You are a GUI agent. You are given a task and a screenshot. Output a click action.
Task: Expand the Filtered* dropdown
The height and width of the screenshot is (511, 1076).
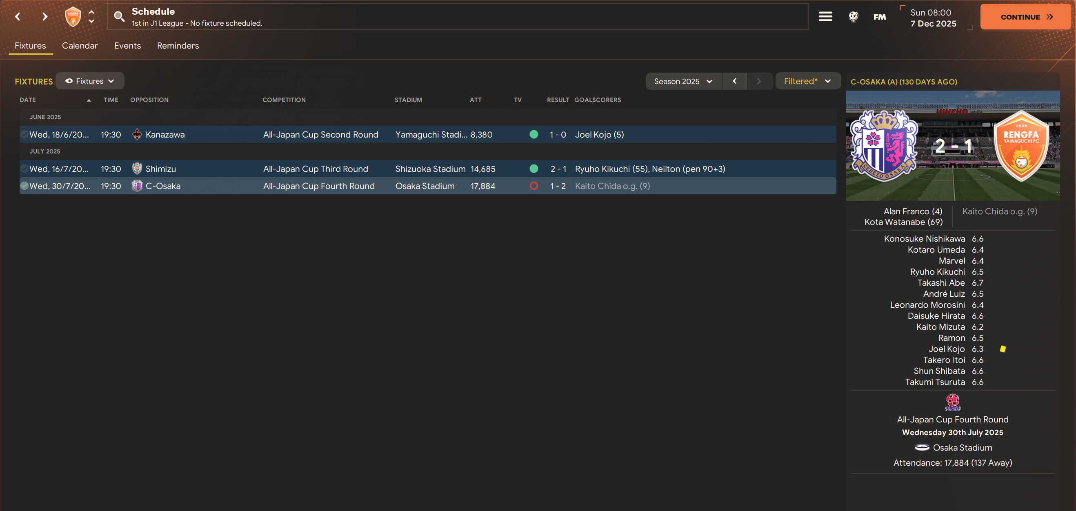click(x=807, y=81)
